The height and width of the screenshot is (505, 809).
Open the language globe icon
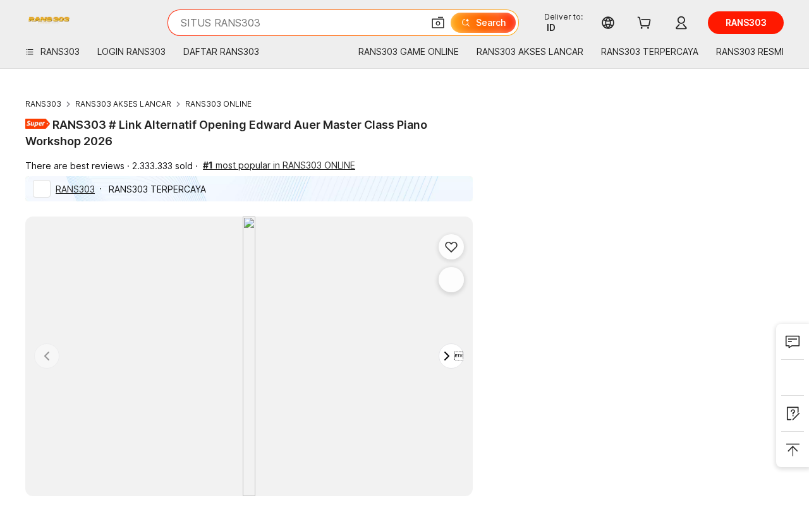(x=608, y=23)
